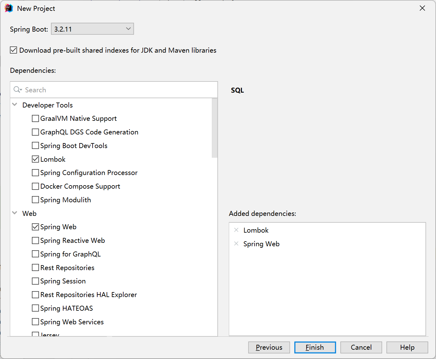Enable Spring Boot DevTools dependency
436x359 pixels.
(x=36, y=146)
